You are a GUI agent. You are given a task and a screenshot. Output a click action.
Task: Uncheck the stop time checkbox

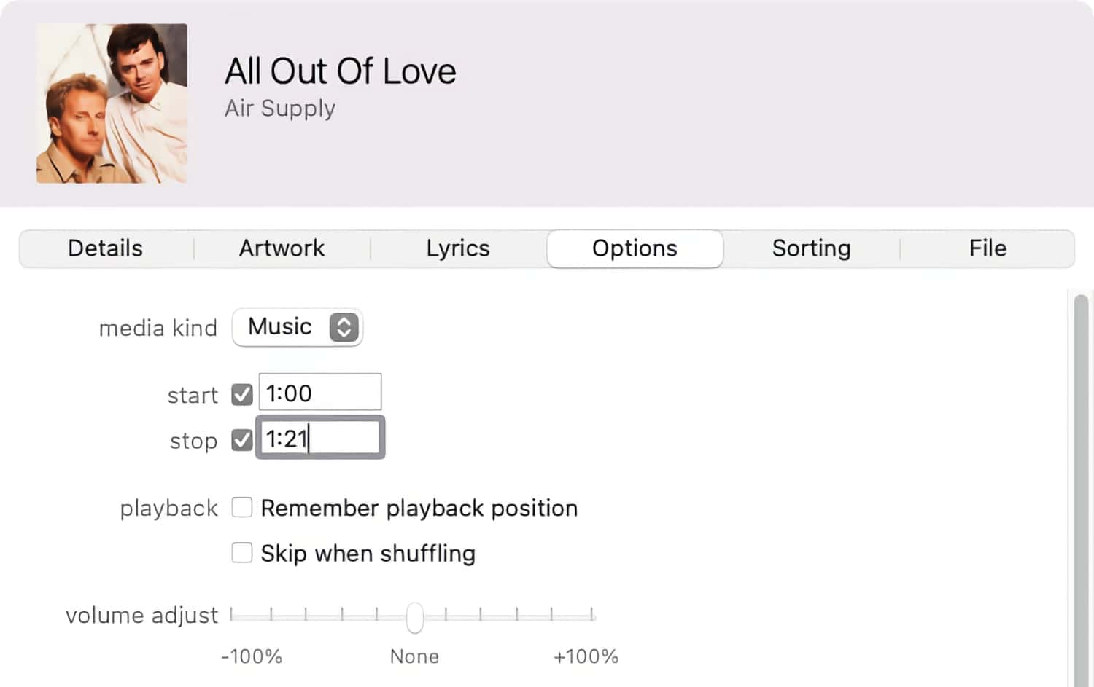point(241,440)
